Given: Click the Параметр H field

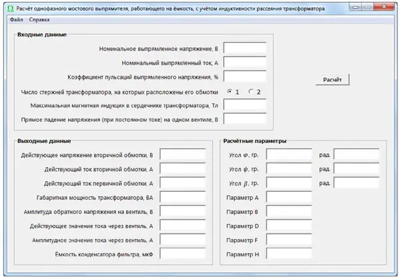Looking at the screenshot, I should coord(289,254).
